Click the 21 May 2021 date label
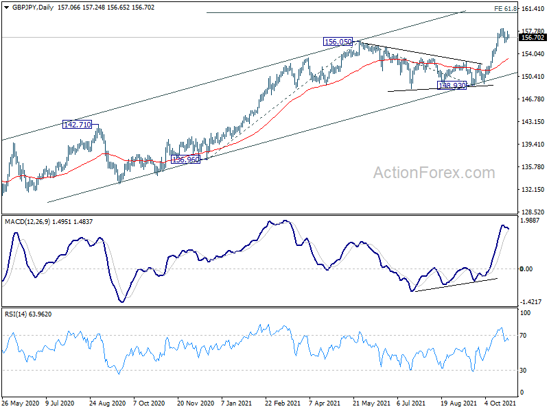549x411 pixels. point(371,403)
